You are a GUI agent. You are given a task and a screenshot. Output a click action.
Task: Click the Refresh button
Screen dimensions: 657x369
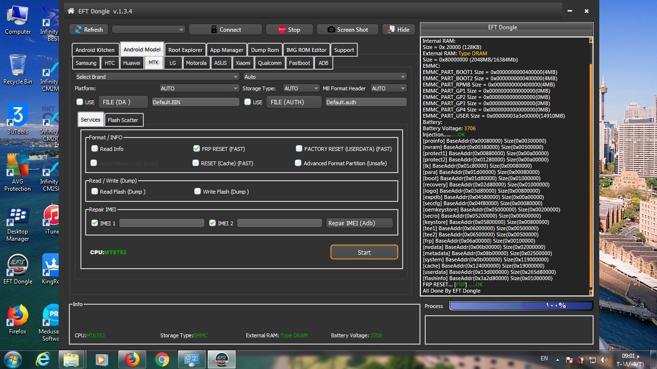88,29
